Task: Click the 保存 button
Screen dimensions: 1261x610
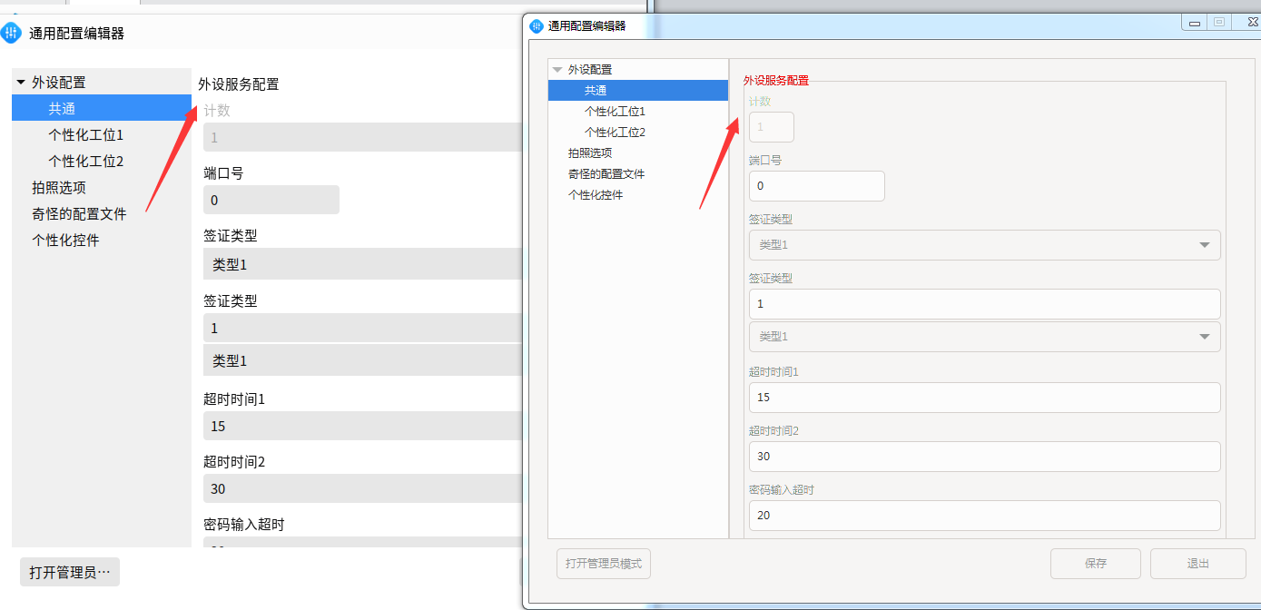Action: click(x=1095, y=563)
